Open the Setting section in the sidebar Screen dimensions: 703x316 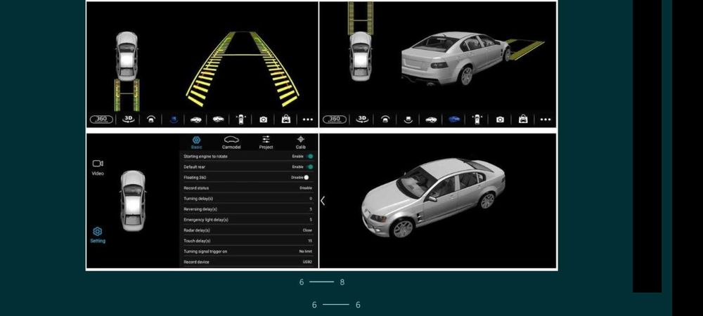[98, 235]
